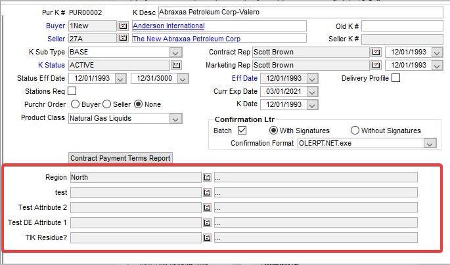Screen dimensions: 450x265
Task: Choose the Without Signatures option
Action: pyautogui.click(x=355, y=131)
